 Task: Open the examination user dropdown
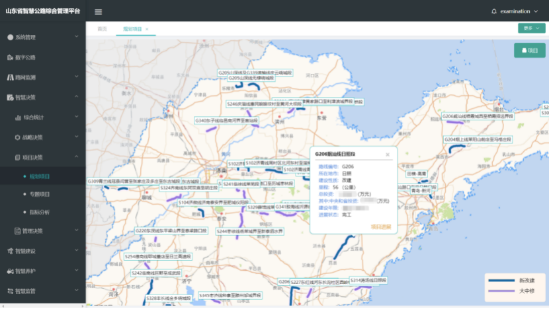519,11
